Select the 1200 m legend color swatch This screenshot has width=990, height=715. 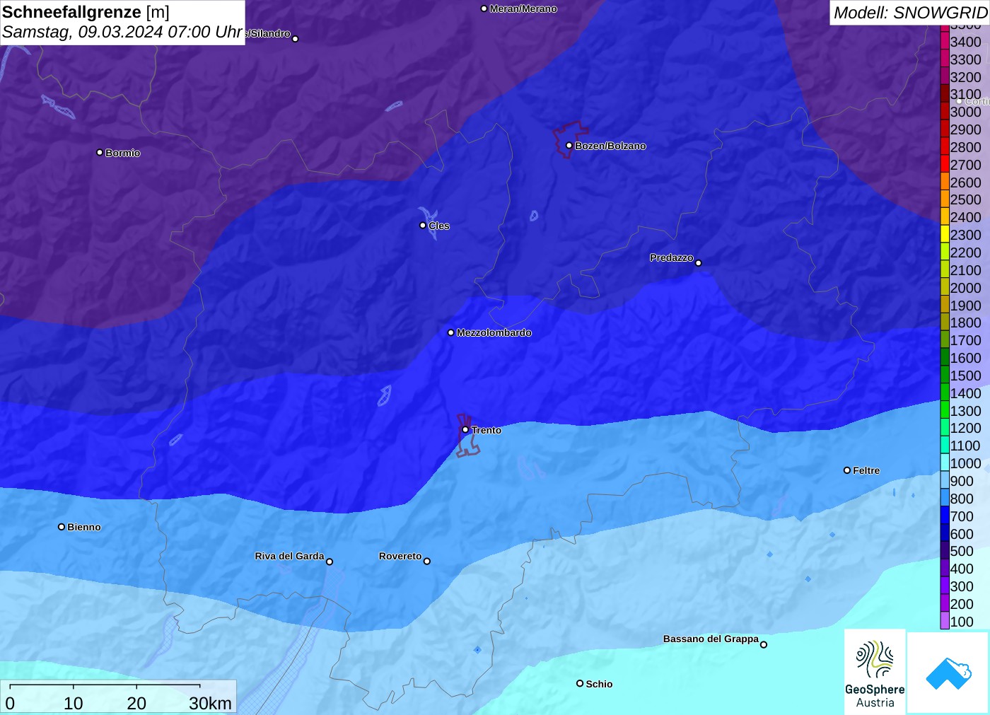[x=945, y=427]
